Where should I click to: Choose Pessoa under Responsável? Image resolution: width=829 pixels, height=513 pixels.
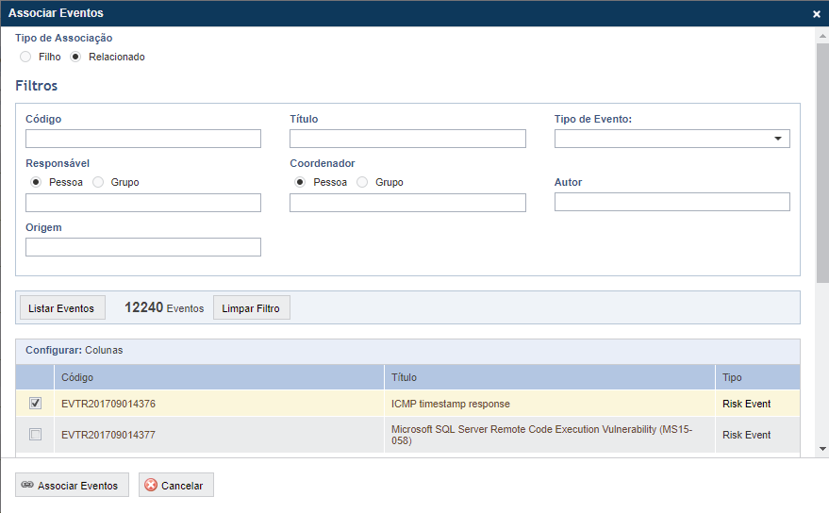[36, 182]
